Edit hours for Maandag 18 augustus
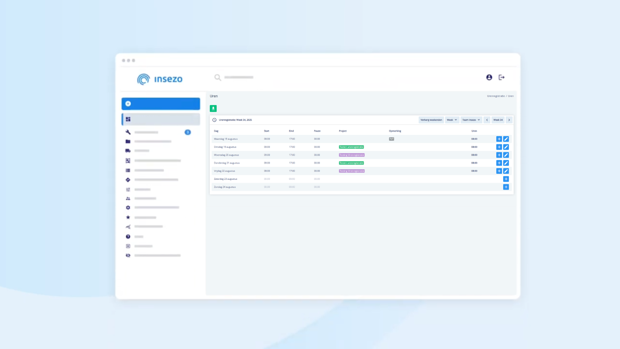This screenshot has height=349, width=620. 506,139
